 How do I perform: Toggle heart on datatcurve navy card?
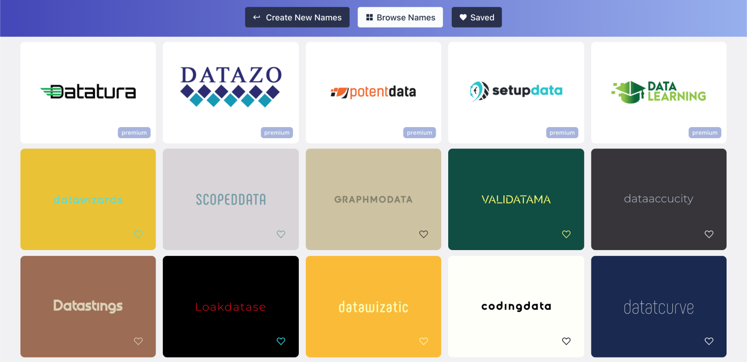pyautogui.click(x=709, y=341)
